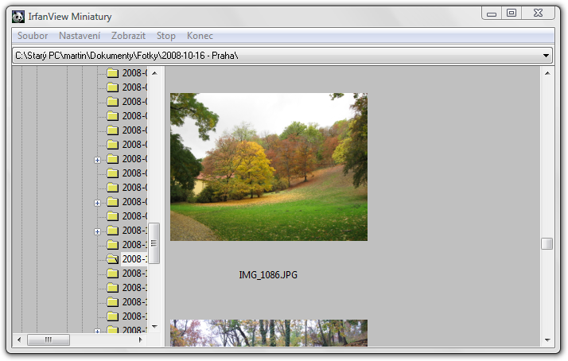Click the folder tree scroll-left arrow
Image resolution: width=568 pixels, height=361 pixels.
pos(19,340)
